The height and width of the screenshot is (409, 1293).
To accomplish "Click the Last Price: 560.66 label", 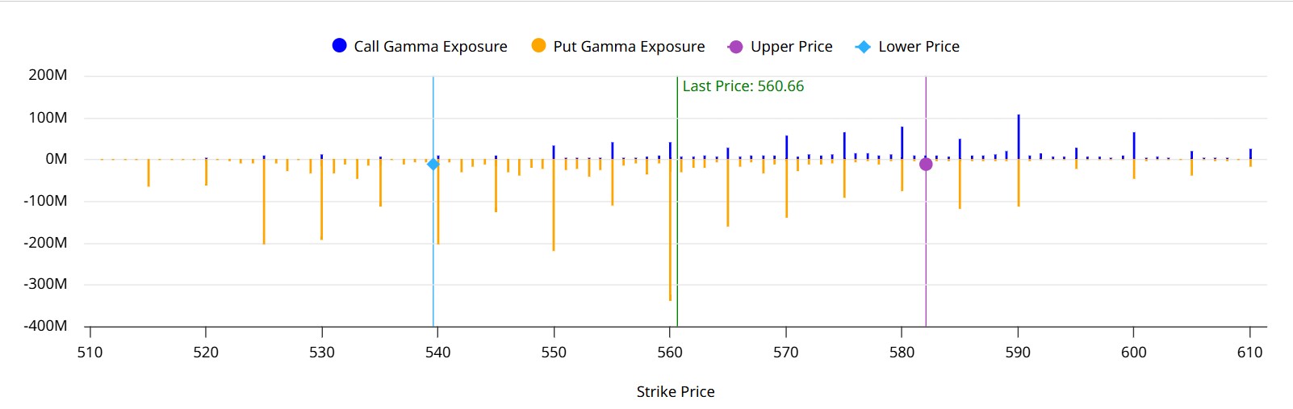I will (743, 86).
